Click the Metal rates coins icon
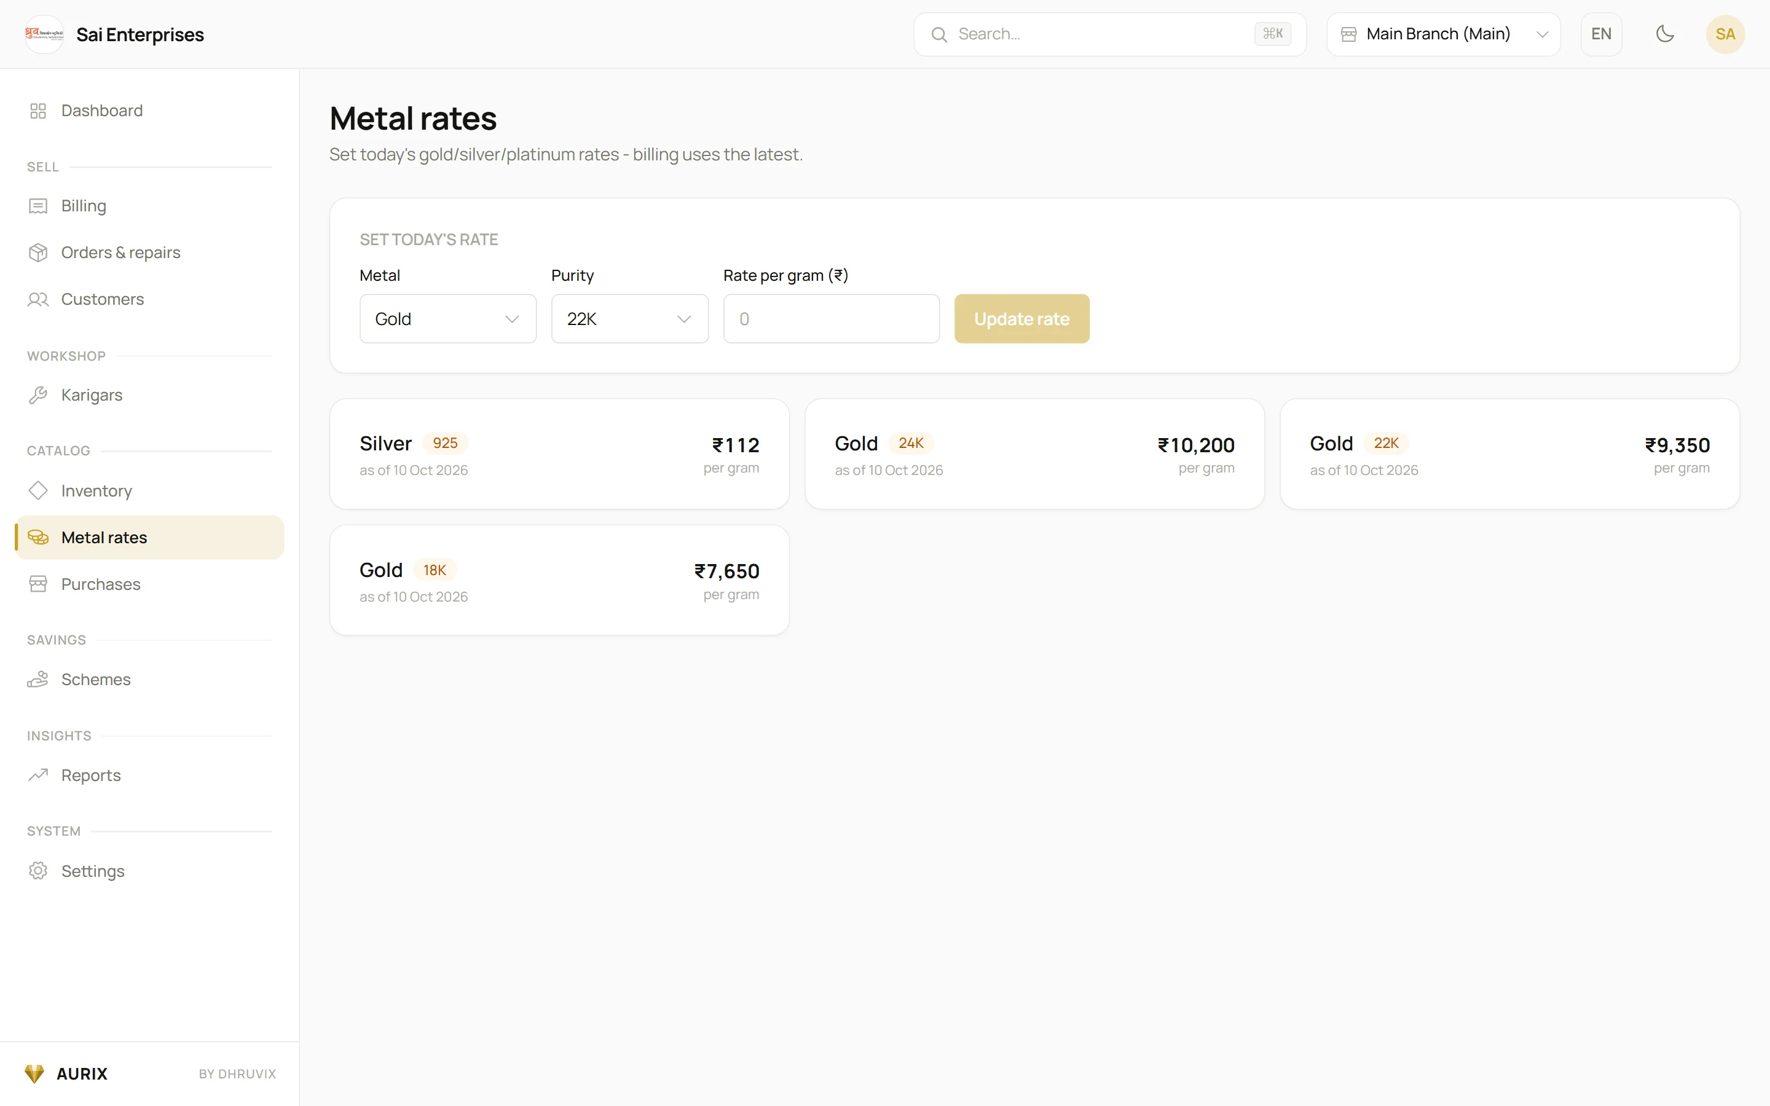 coord(38,538)
